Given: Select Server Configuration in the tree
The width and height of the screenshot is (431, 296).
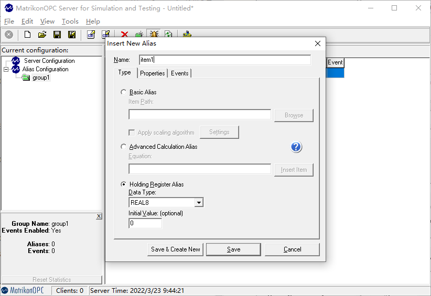Looking at the screenshot, I should click(49, 61).
